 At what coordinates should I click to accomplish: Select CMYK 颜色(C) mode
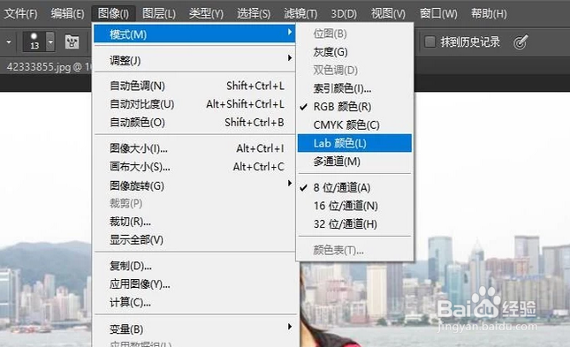point(354,125)
